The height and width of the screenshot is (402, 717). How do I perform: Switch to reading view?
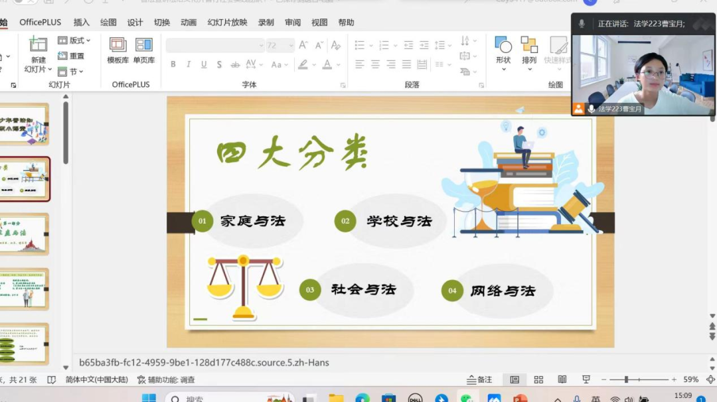[562, 379]
